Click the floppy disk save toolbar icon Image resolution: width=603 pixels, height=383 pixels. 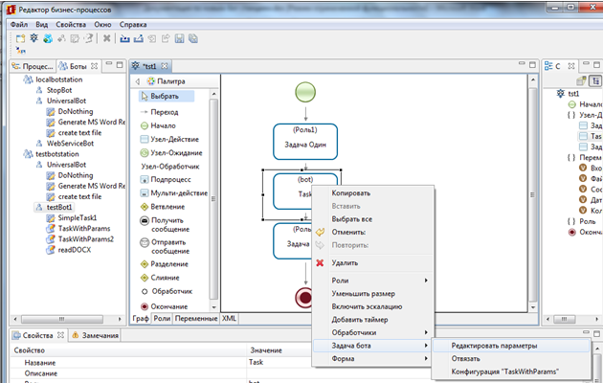point(179,38)
